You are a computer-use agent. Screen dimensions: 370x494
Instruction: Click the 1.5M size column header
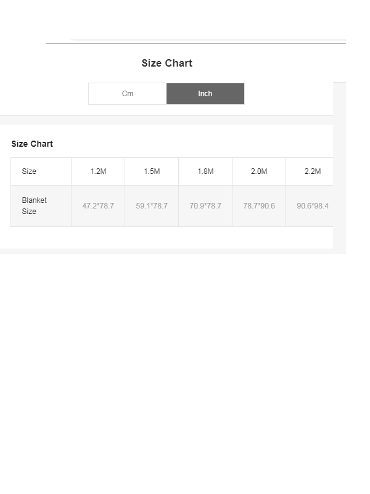click(x=152, y=171)
